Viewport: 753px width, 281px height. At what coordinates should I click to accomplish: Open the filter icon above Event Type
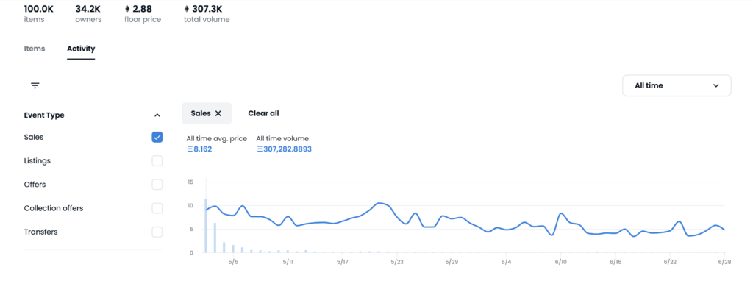click(35, 85)
